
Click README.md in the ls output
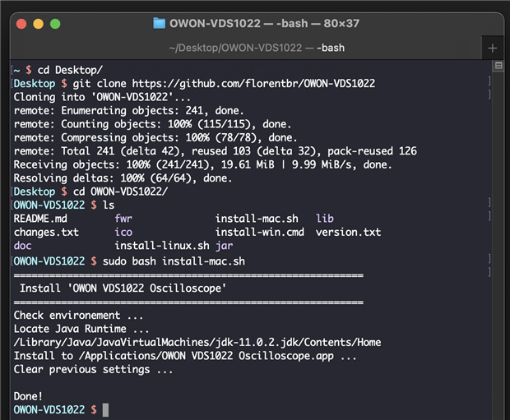(x=40, y=219)
